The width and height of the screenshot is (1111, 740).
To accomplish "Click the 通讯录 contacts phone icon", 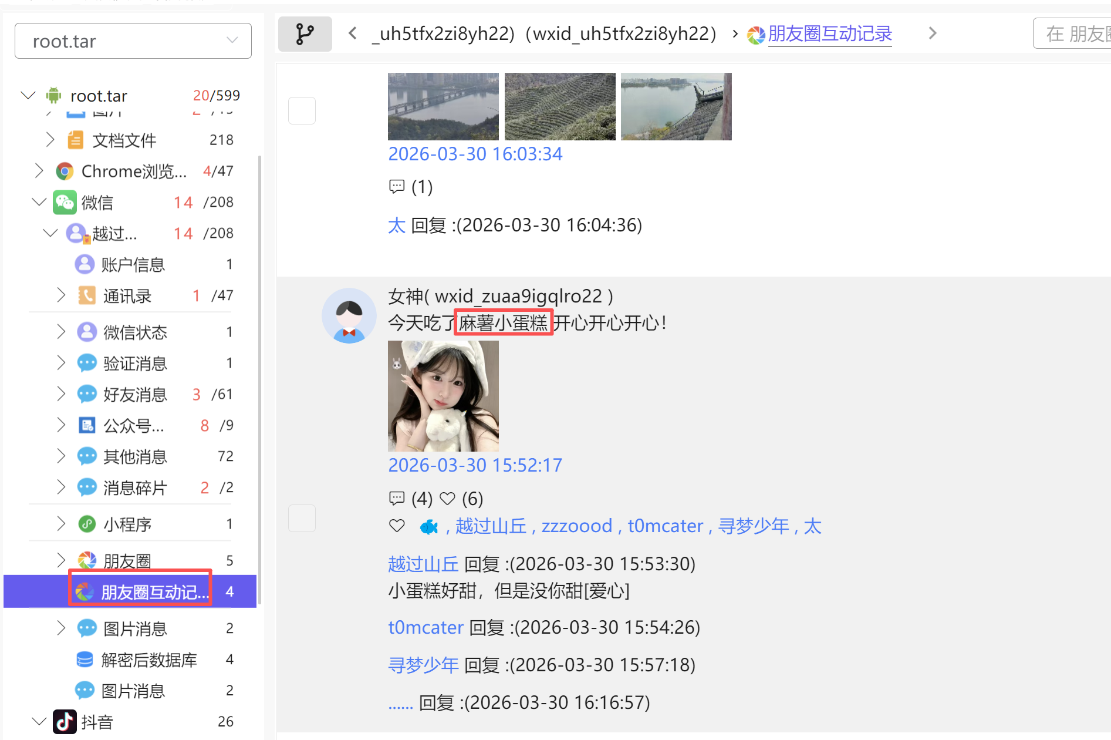I will click(x=87, y=295).
